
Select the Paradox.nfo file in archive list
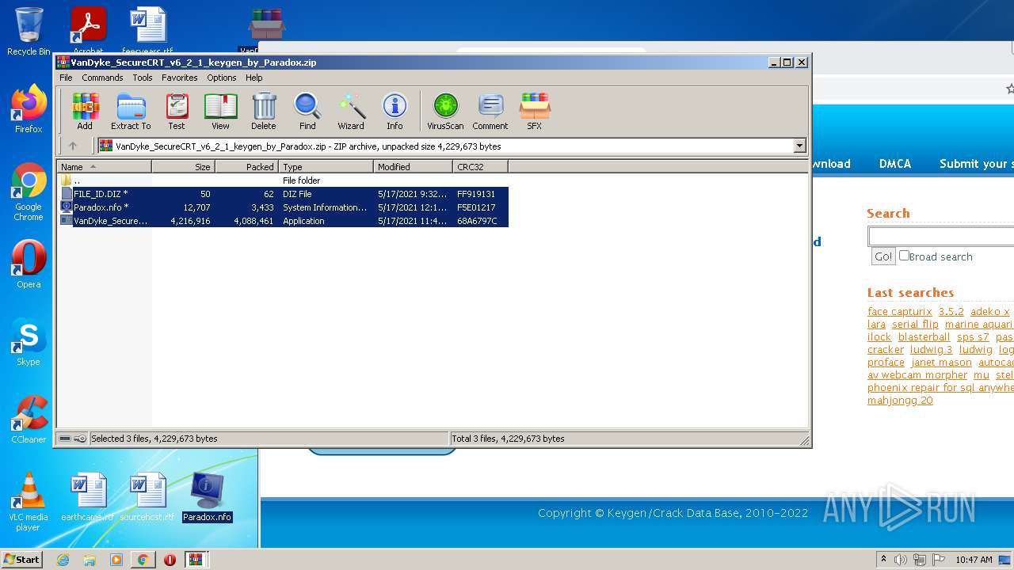(x=283, y=207)
